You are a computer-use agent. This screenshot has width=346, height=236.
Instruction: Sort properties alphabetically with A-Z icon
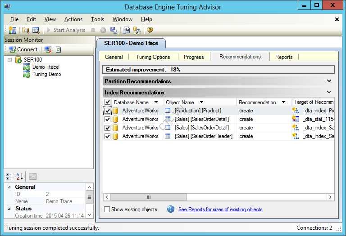coord(20,176)
